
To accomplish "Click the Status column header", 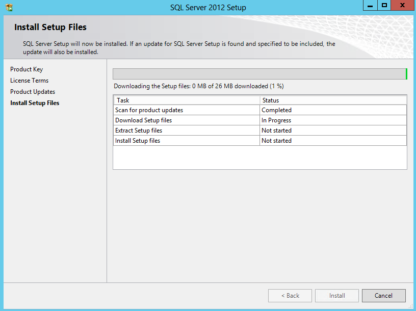I will coord(333,100).
